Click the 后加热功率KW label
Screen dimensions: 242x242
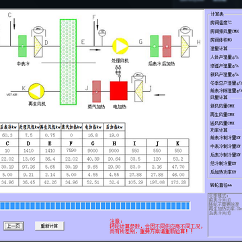coord(223,172)
